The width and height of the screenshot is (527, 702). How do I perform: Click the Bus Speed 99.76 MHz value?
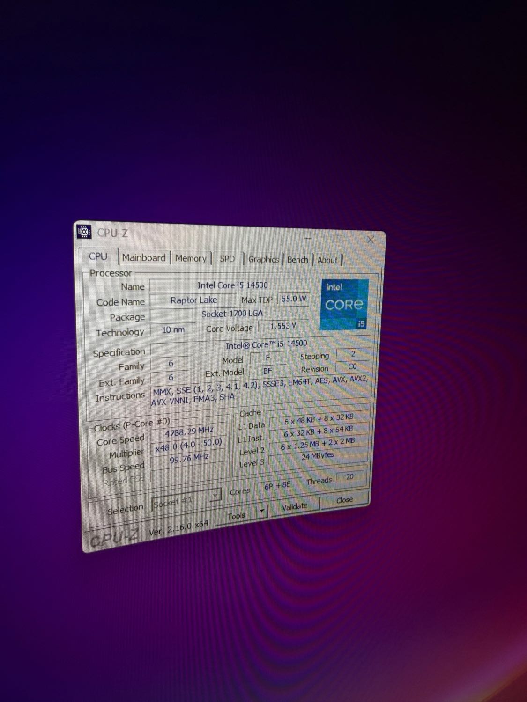point(189,459)
